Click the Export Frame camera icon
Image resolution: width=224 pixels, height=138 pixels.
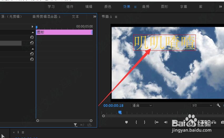click(222, 122)
